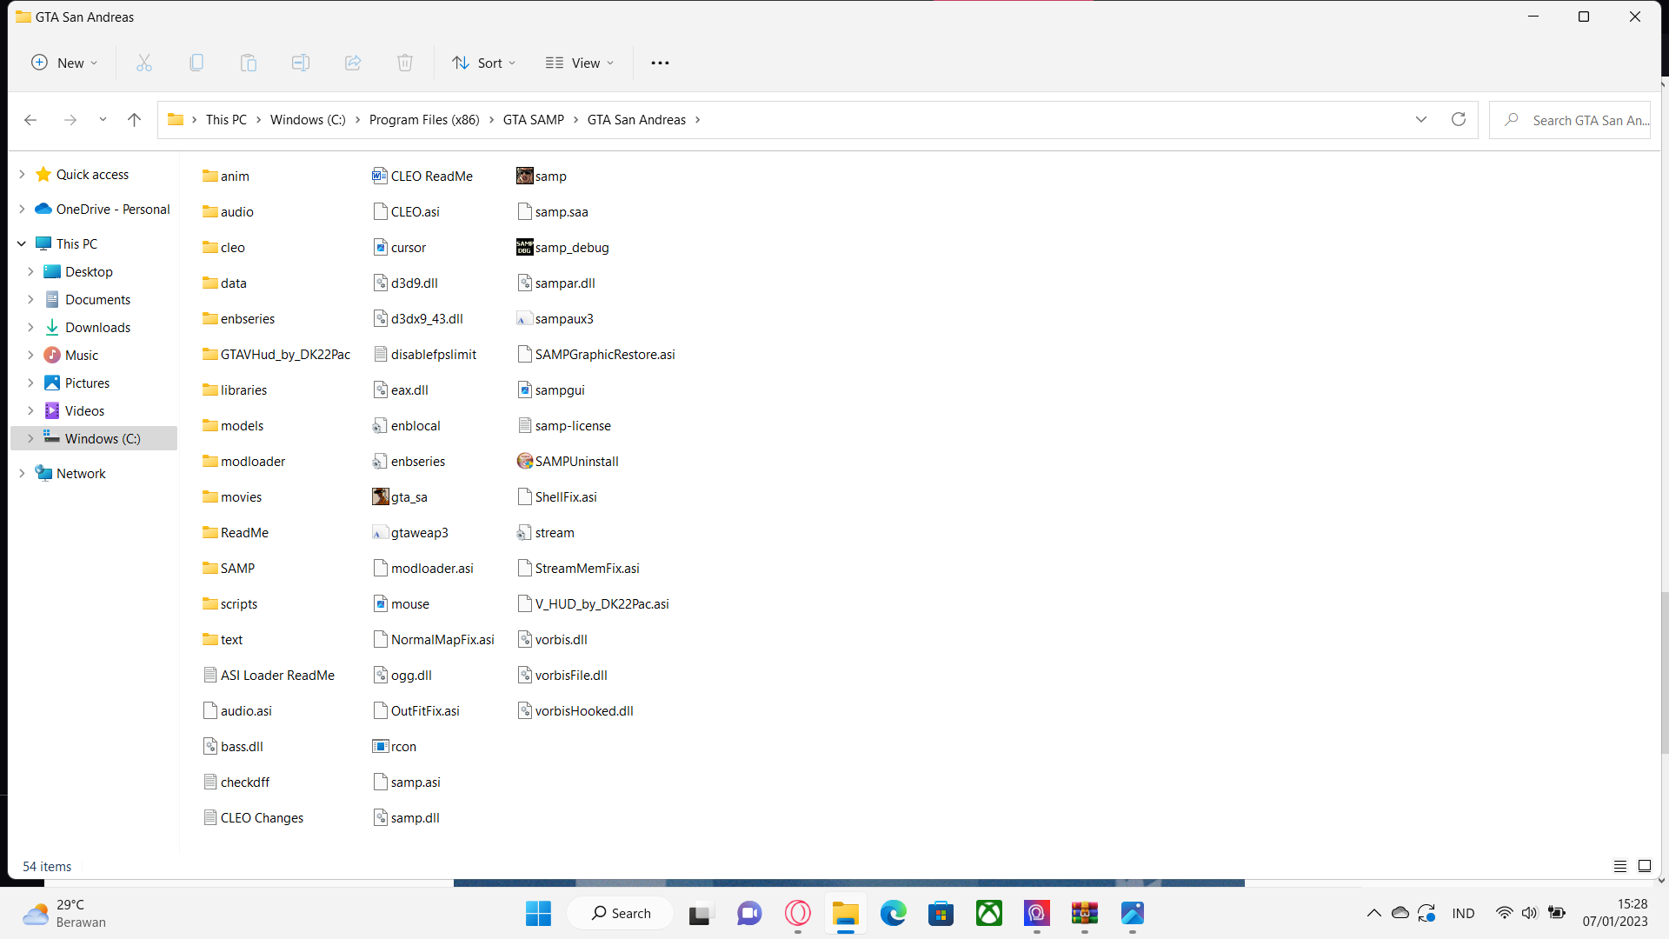The height and width of the screenshot is (939, 1669).
Task: Expand OneDrive - Personal tree node
Action: coord(22,209)
